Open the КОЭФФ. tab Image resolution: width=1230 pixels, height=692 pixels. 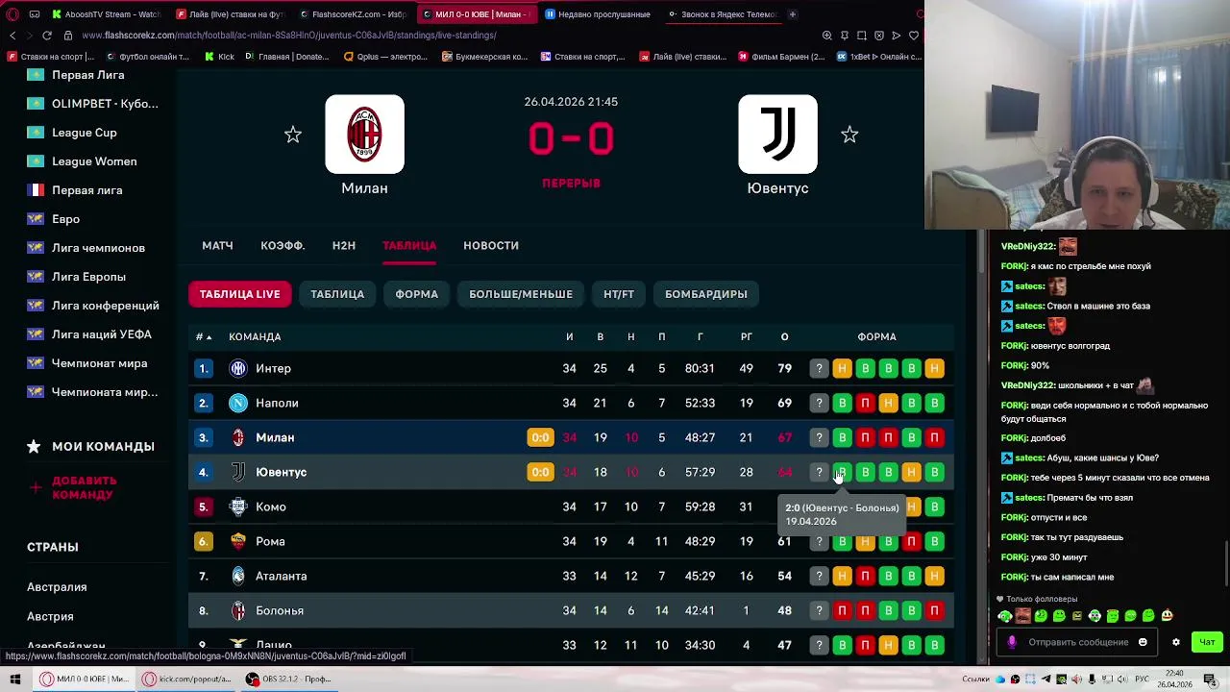click(x=283, y=245)
